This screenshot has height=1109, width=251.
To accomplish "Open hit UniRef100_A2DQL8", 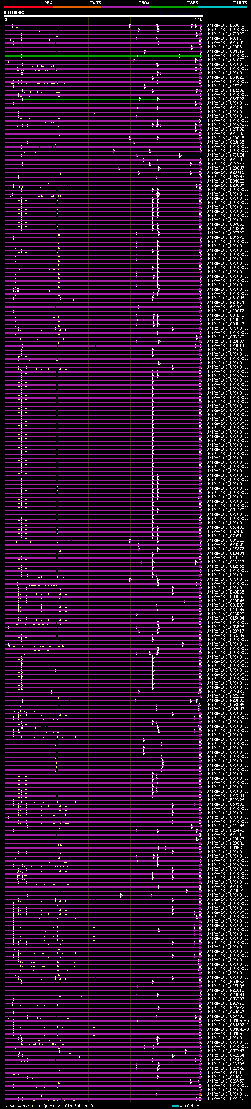I will [x=225, y=138].
